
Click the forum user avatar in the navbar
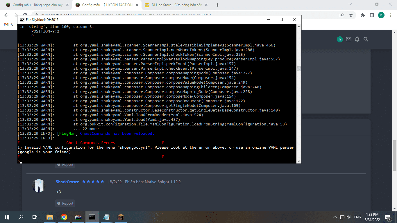(x=340, y=39)
